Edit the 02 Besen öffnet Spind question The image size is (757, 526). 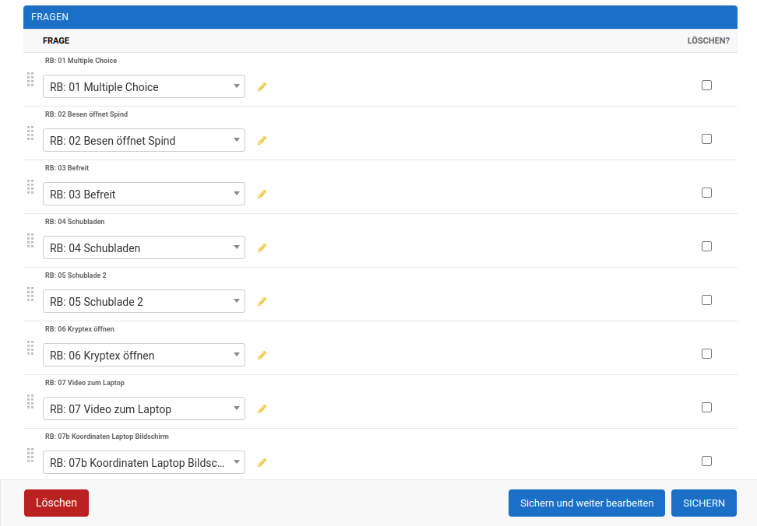pyautogui.click(x=262, y=141)
